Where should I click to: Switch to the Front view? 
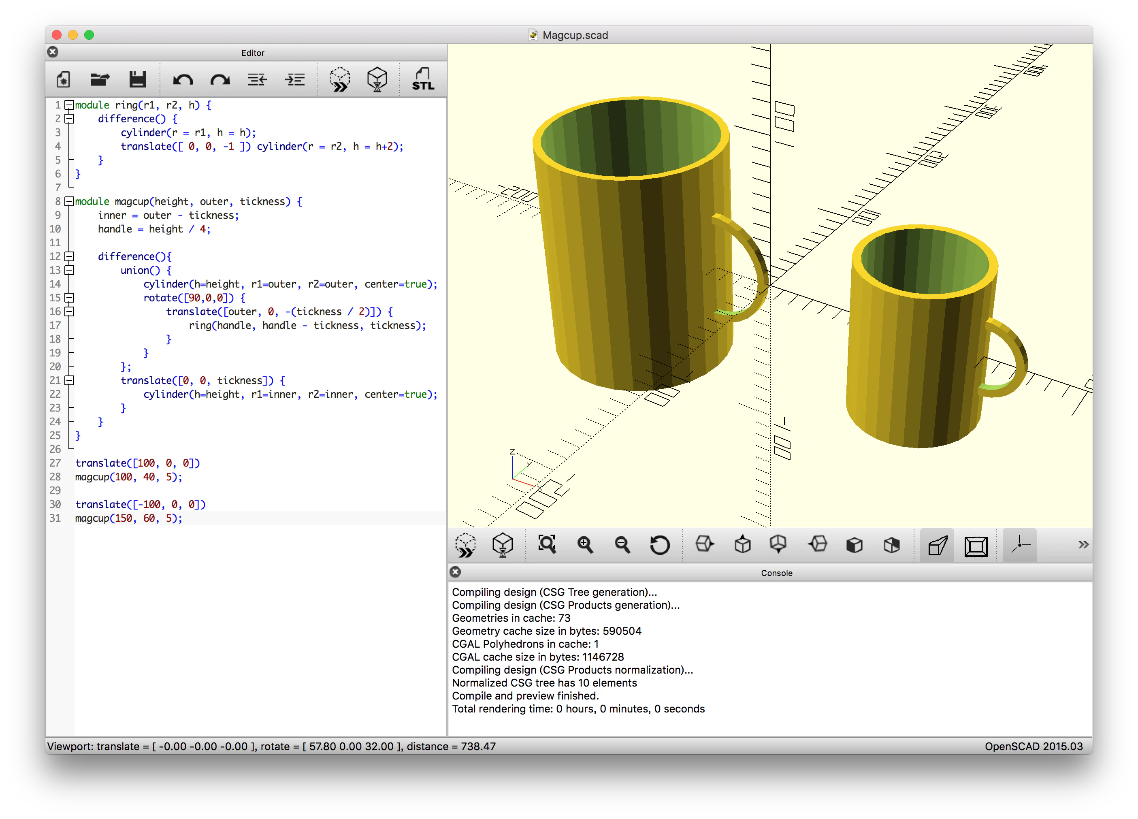pyautogui.click(x=855, y=545)
